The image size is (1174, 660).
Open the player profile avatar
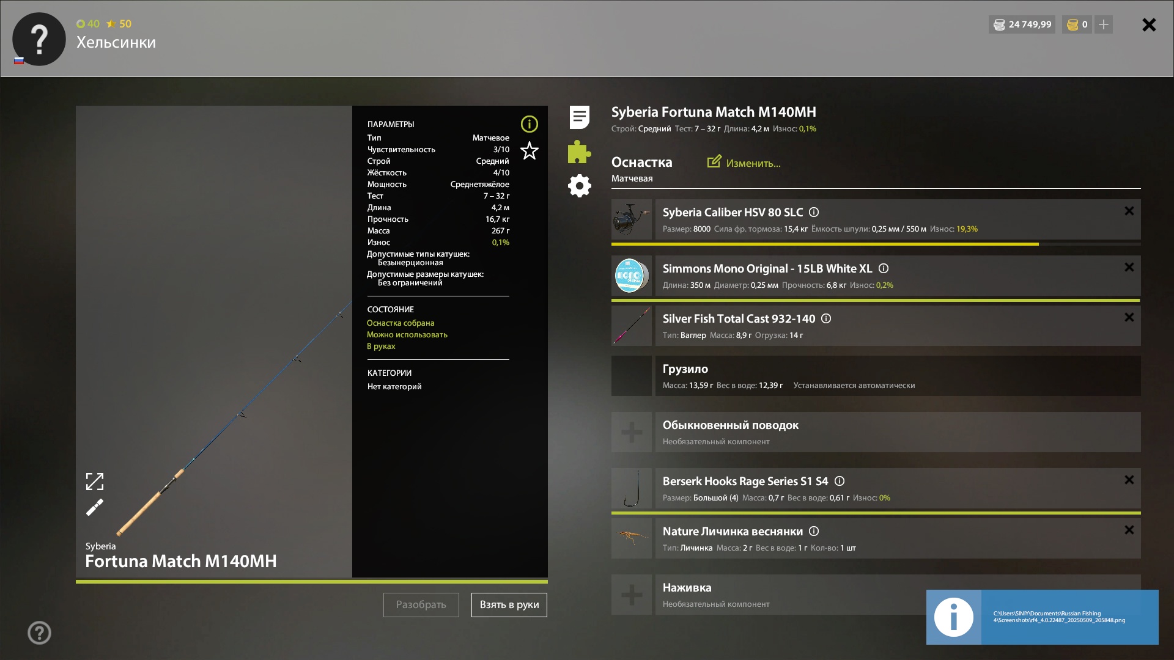[x=39, y=39]
